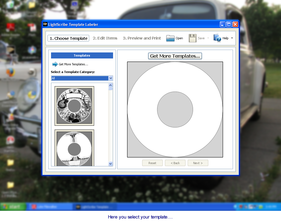Select the brick wall template thumbnail
Image resolution: width=281 pixels, height=224 pixels.
pos(74,148)
